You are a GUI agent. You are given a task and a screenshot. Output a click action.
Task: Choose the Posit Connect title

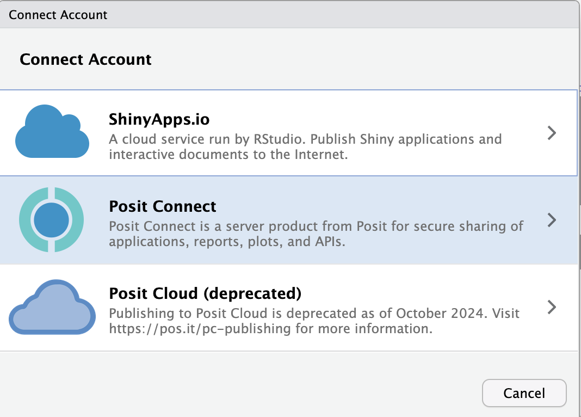[x=163, y=207]
